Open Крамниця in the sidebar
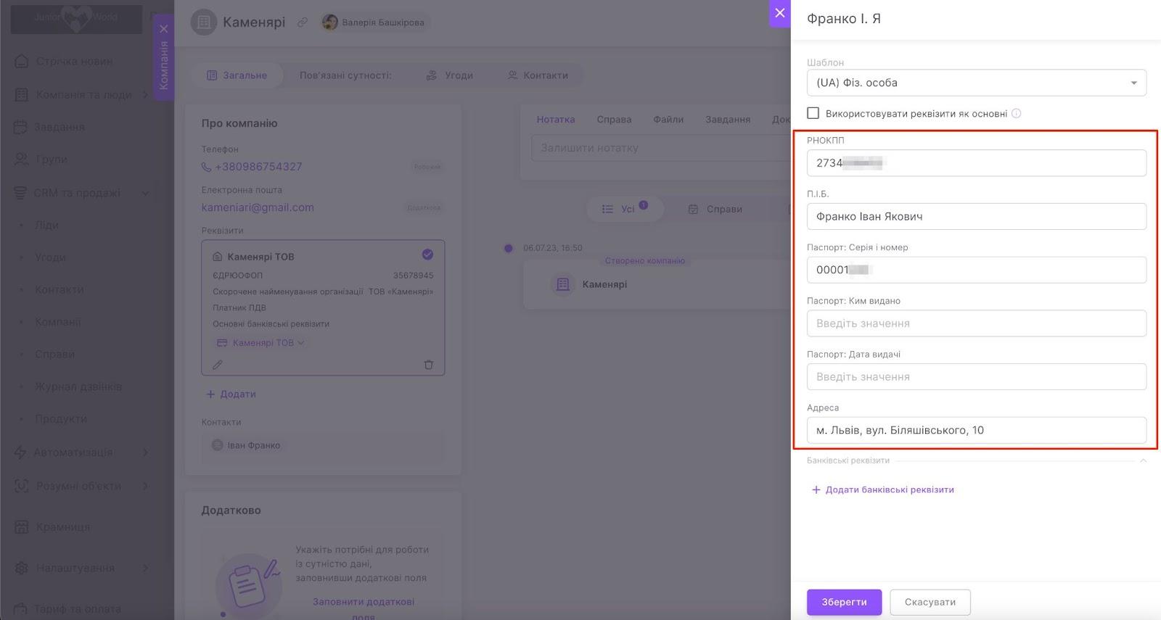Image resolution: width=1161 pixels, height=620 pixels. [x=63, y=527]
